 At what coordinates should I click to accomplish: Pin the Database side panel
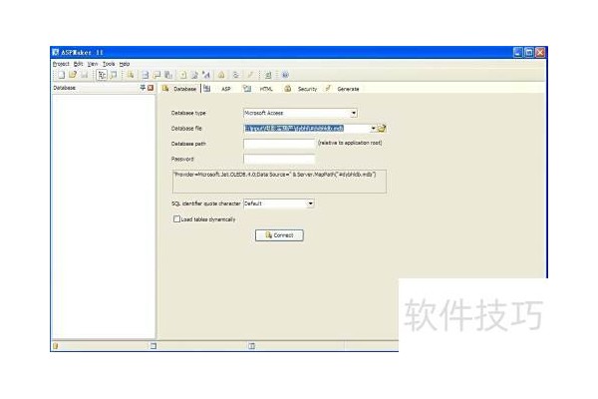point(143,88)
